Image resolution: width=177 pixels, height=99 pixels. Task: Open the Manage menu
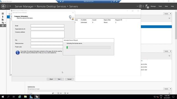(153, 6)
